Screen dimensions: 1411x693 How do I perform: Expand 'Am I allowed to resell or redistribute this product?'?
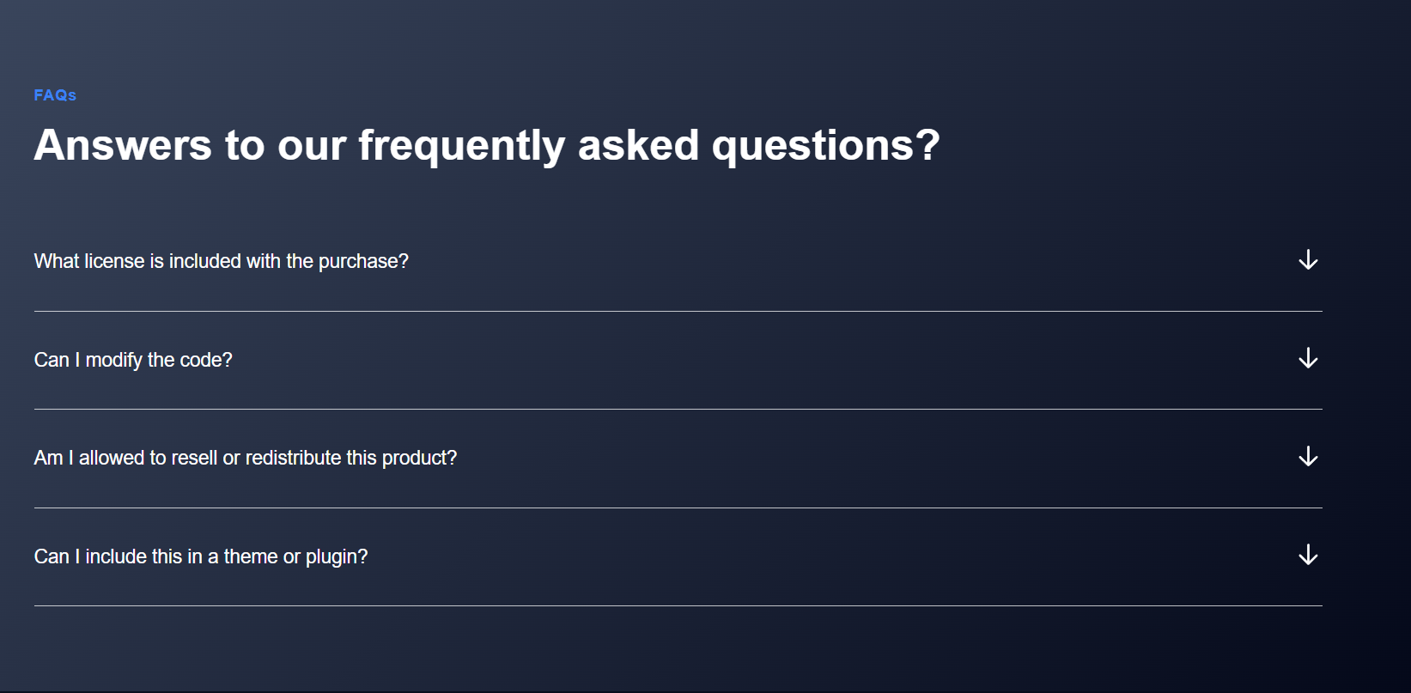click(246, 457)
